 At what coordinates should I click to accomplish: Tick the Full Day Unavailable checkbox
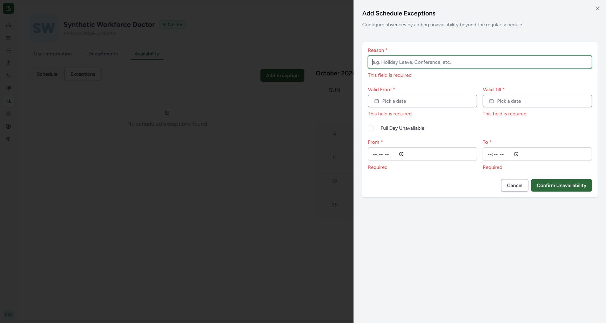371,128
